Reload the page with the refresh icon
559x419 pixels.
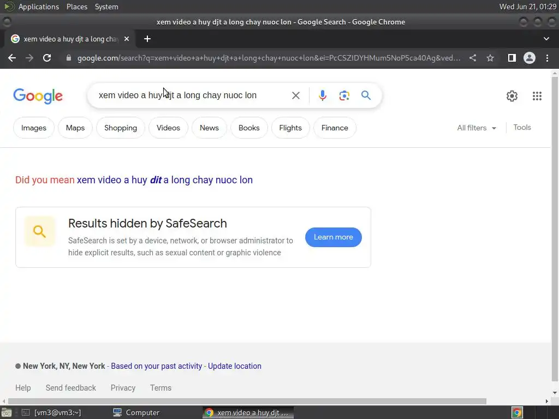(x=47, y=58)
